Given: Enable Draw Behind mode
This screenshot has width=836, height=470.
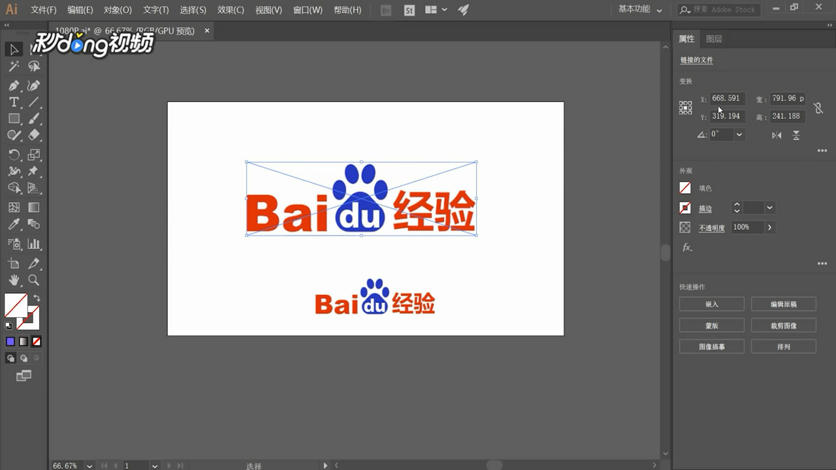Looking at the screenshot, I should coord(24,358).
